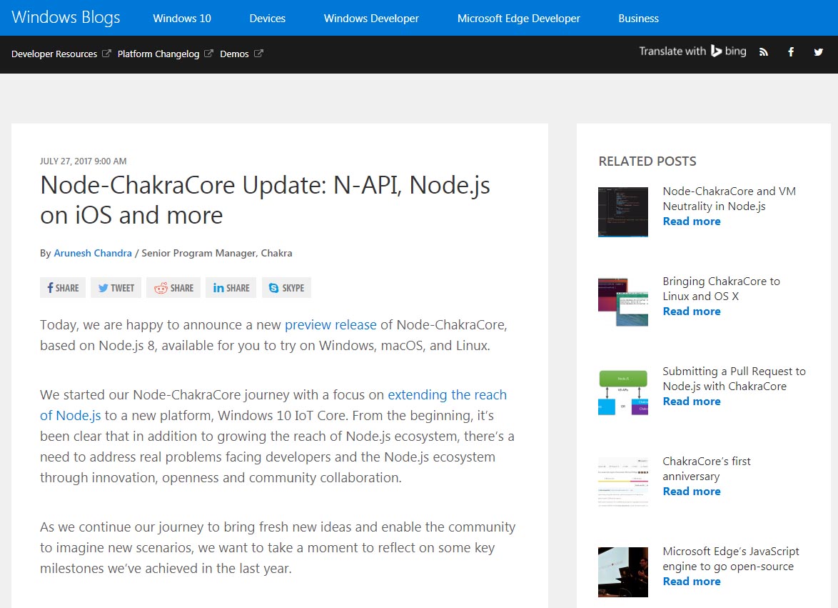Screen dimensions: 838x608
Task: Click the Windows Blogs title
Action: click(65, 17)
